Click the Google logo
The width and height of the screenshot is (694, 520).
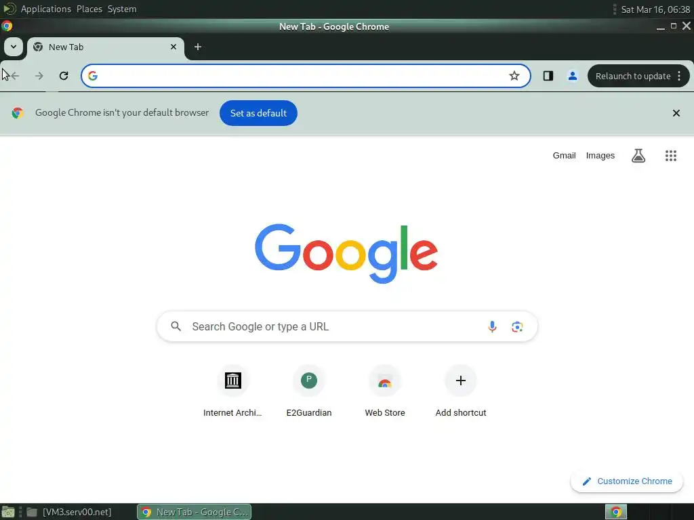[346, 253]
